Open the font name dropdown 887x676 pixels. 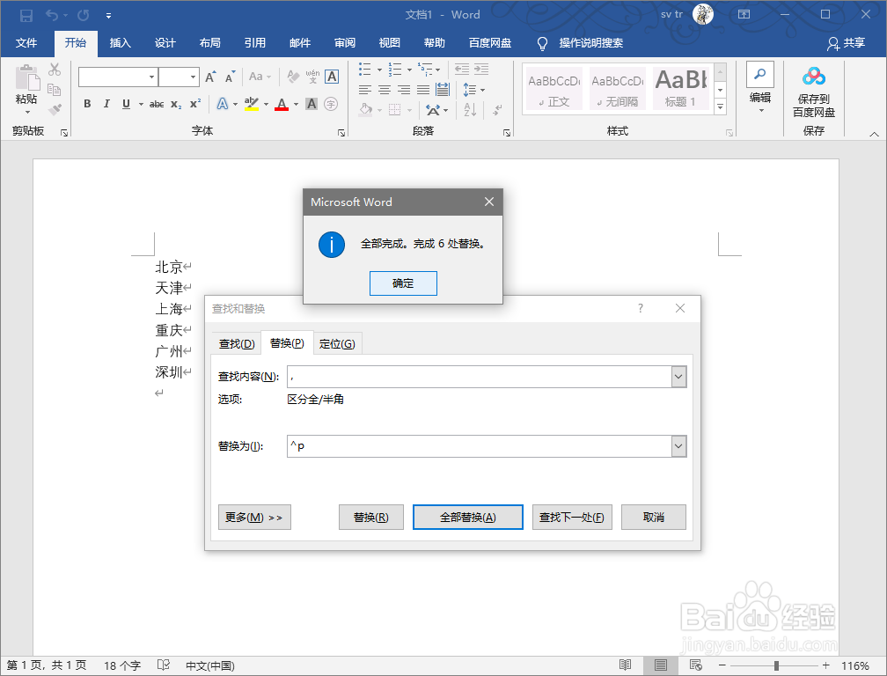coord(151,77)
